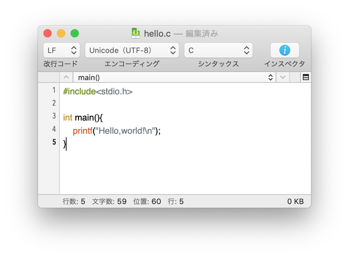The image size is (349, 258).
Task: Click the #include<stdio.h> line
Action: coord(98,92)
